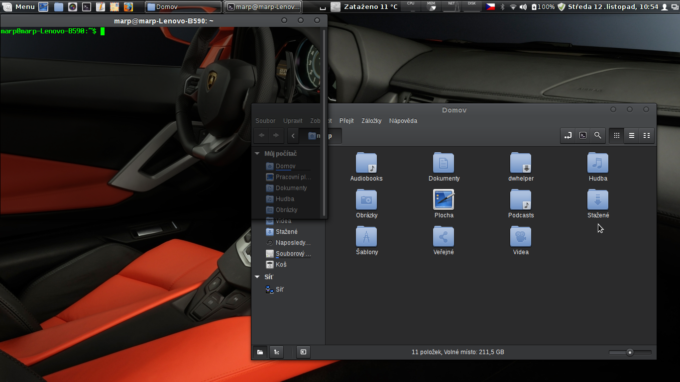The image size is (680, 382).
Task: Open the Přejít menu
Action: (346, 121)
